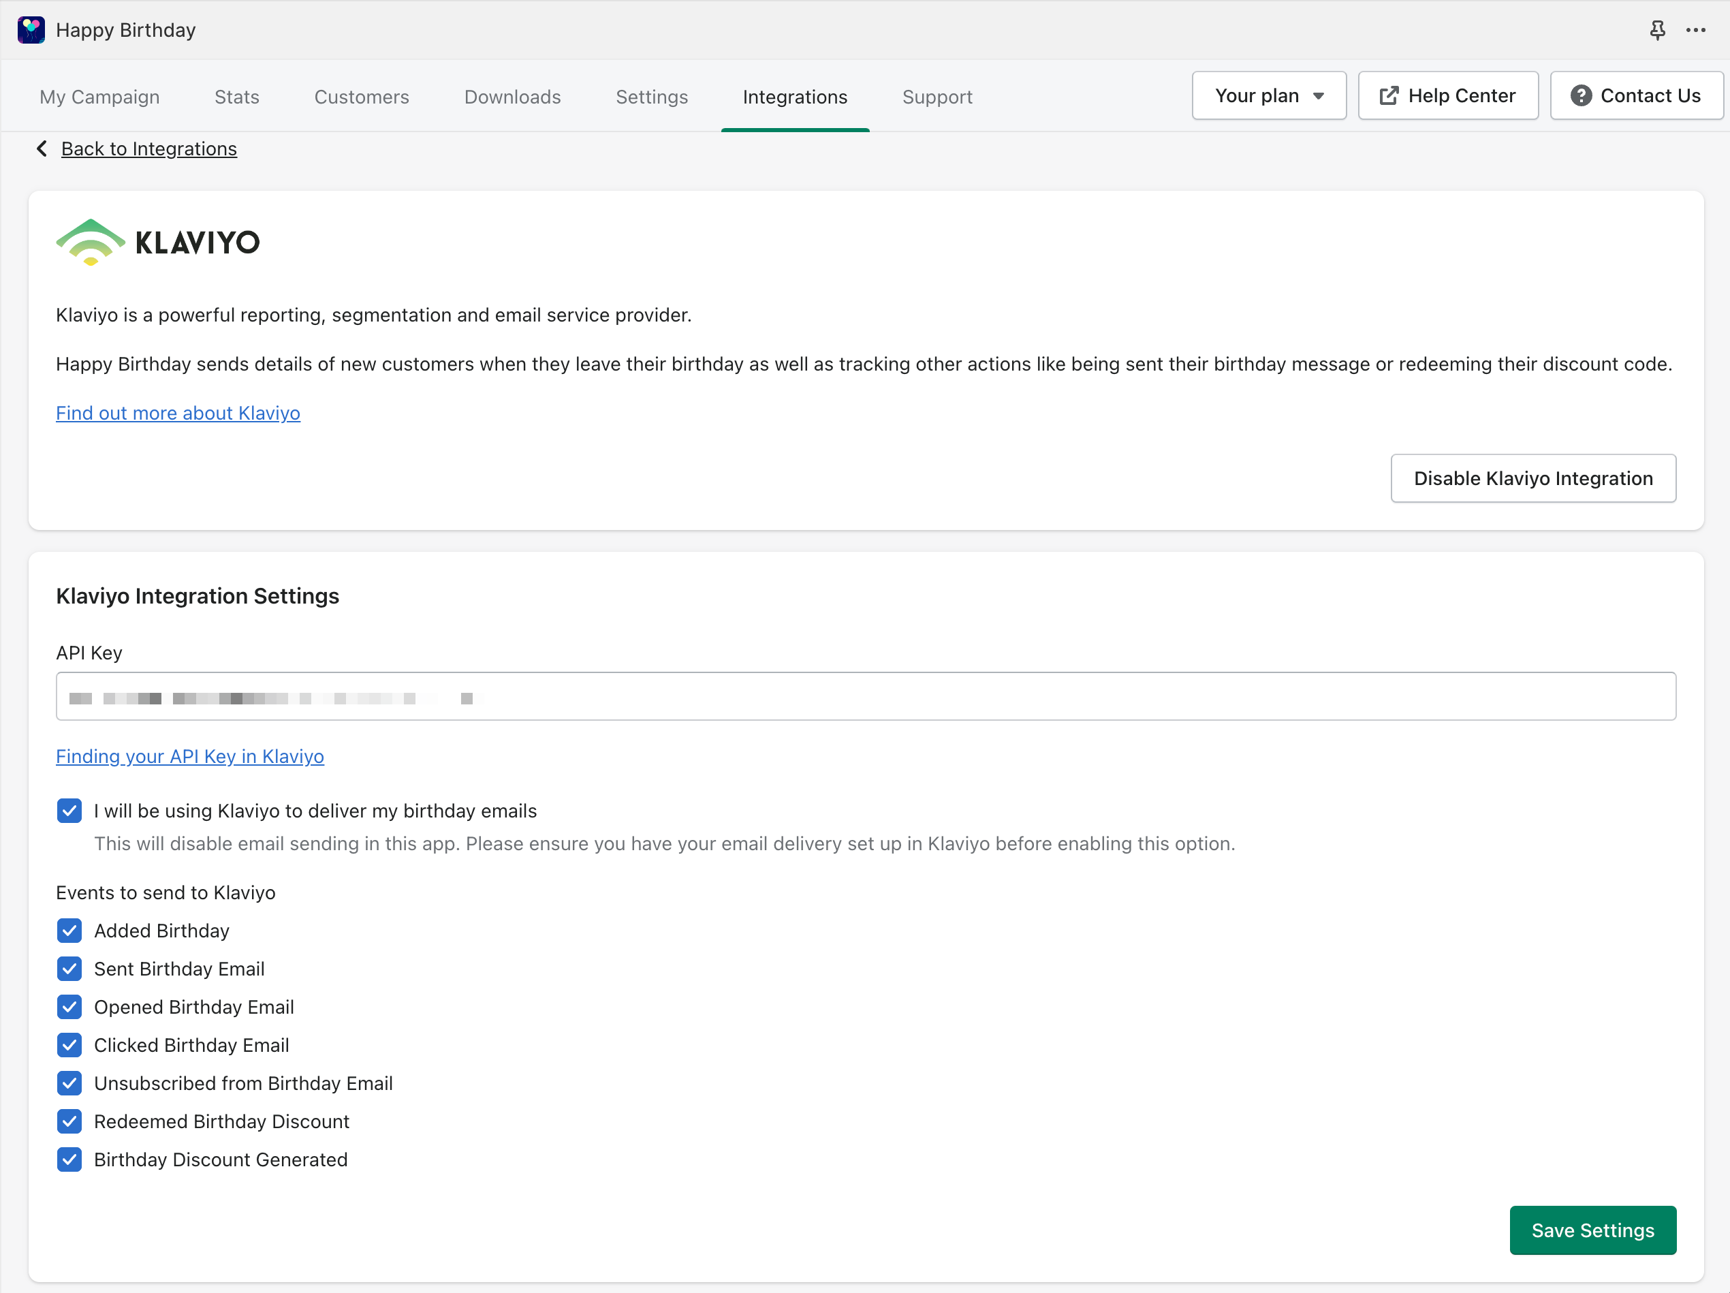
Task: Uncheck the Opened Birthday Email event
Action: (69, 1008)
